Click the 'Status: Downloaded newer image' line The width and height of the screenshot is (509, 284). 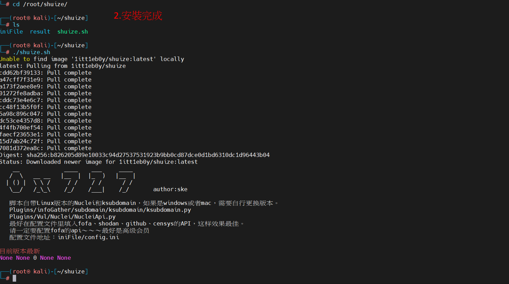(x=99, y=162)
